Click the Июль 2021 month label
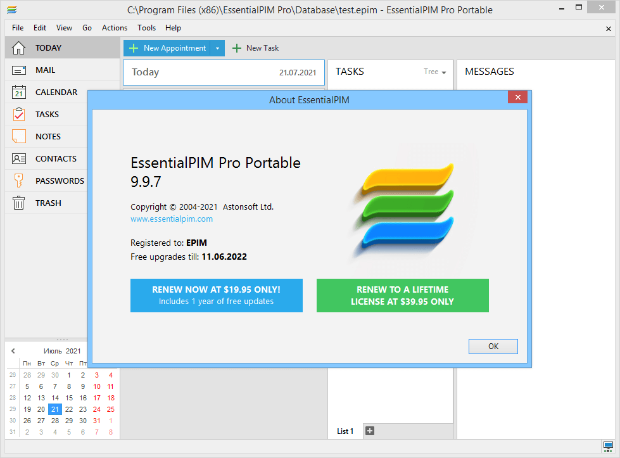The image size is (620, 458). pyautogui.click(x=62, y=351)
